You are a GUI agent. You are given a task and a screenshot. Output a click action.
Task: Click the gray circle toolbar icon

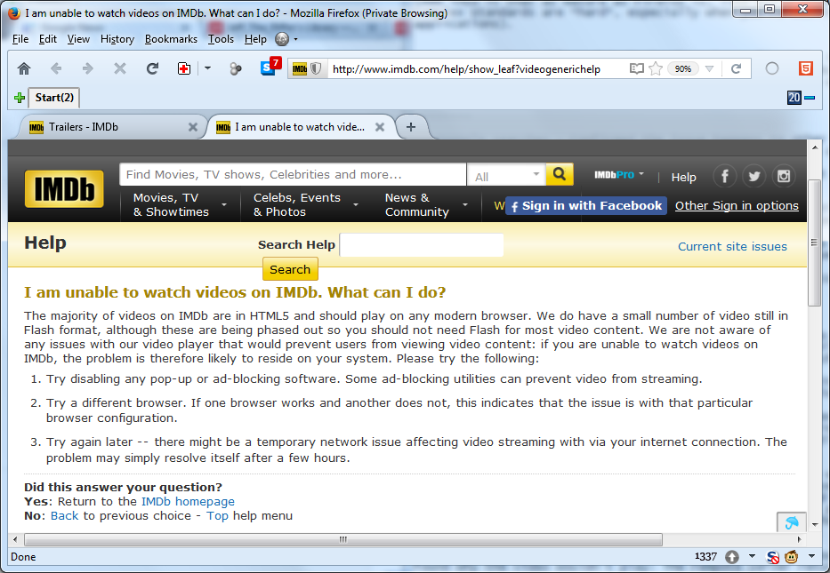[x=772, y=68]
